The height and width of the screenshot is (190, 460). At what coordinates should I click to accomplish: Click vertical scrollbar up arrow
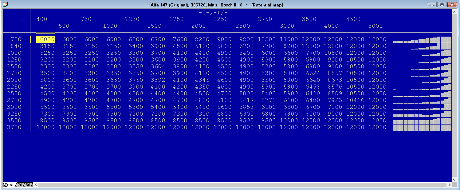point(454,12)
